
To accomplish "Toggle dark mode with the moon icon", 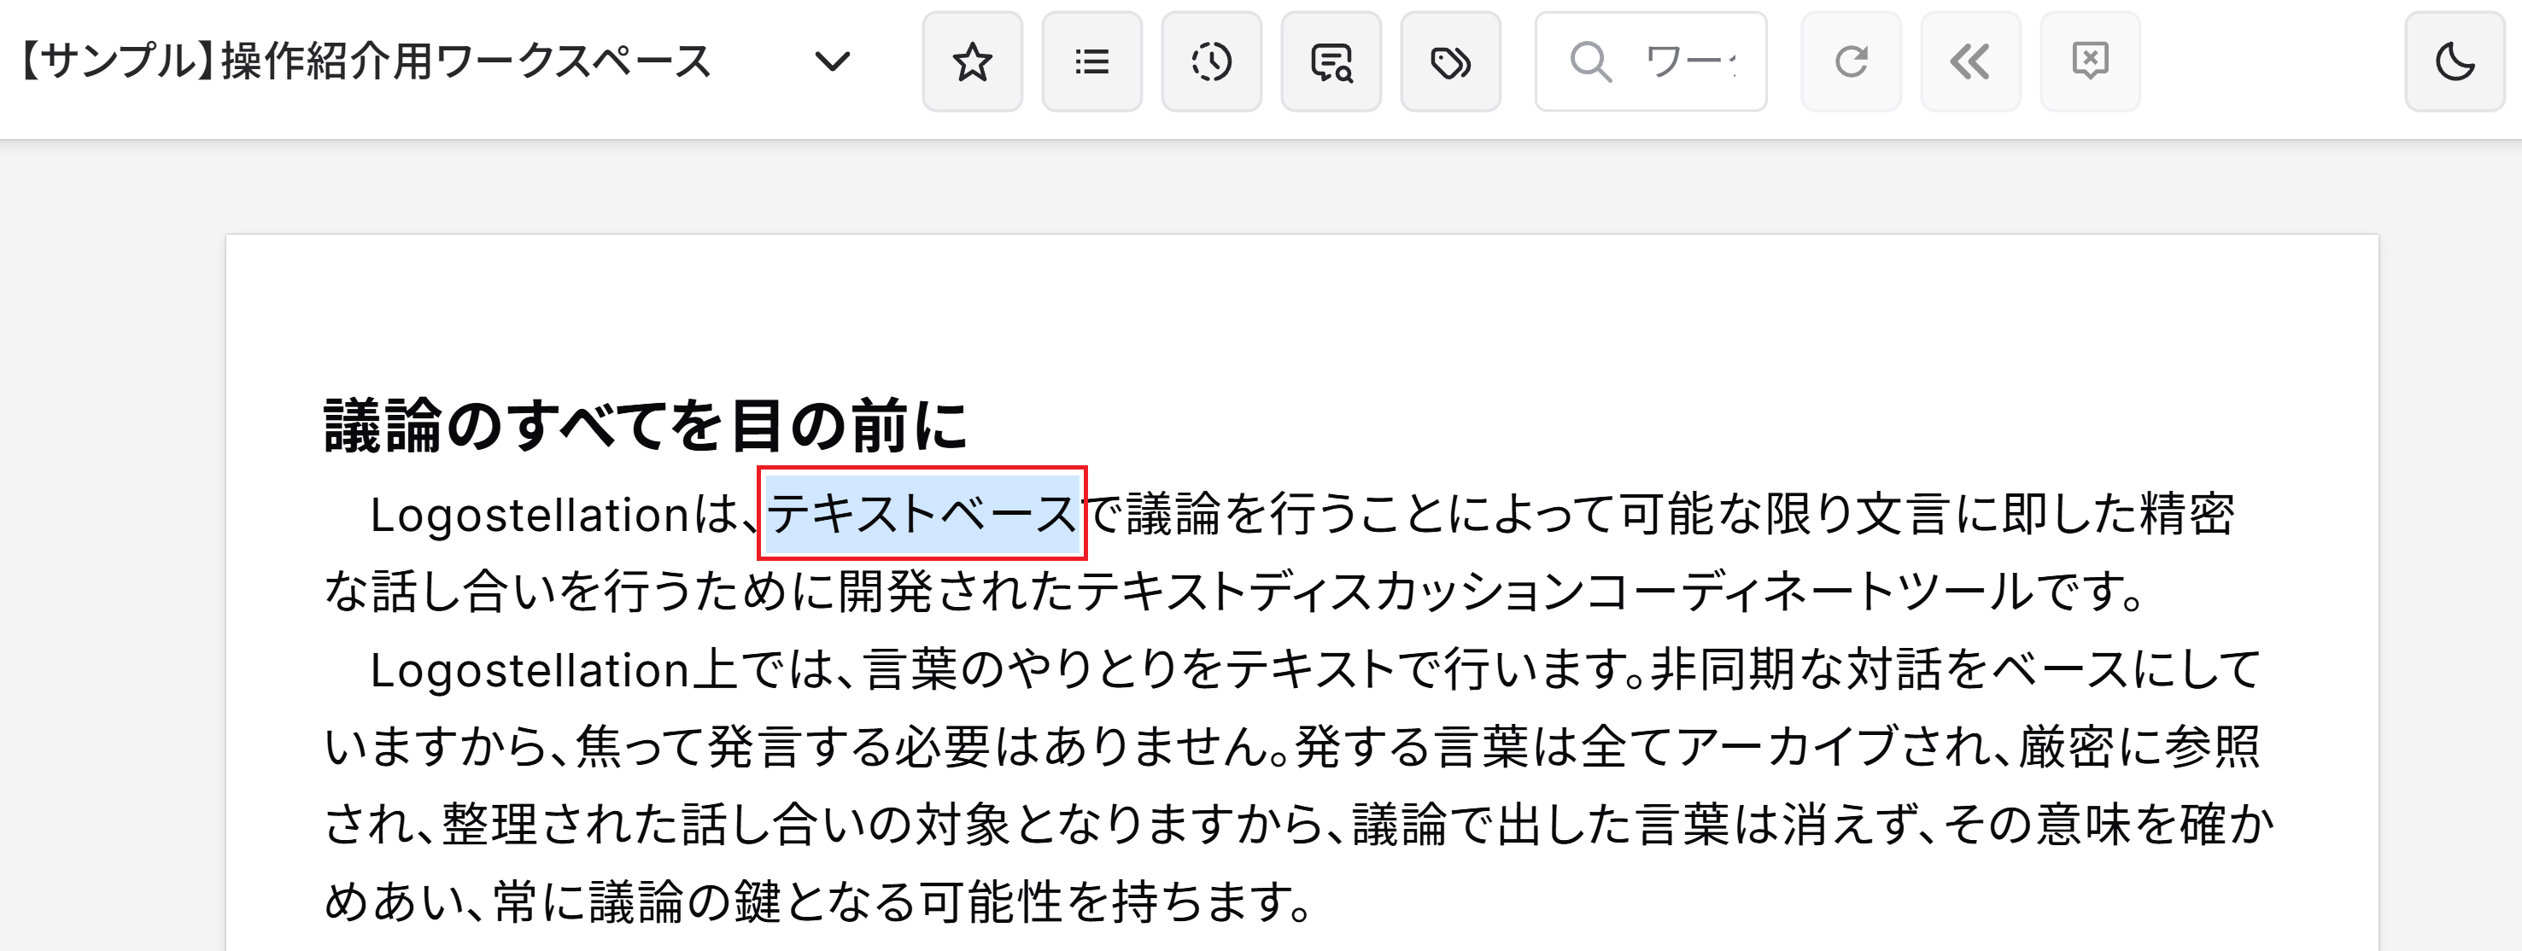I will pyautogui.click(x=2455, y=61).
